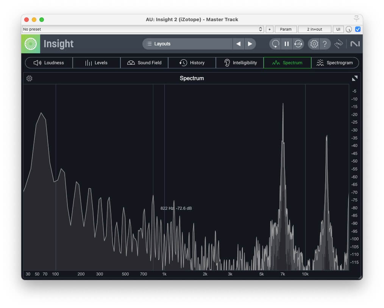The image size is (384, 308).
Task: Switch to the Spectrogram tab
Action: (335, 63)
